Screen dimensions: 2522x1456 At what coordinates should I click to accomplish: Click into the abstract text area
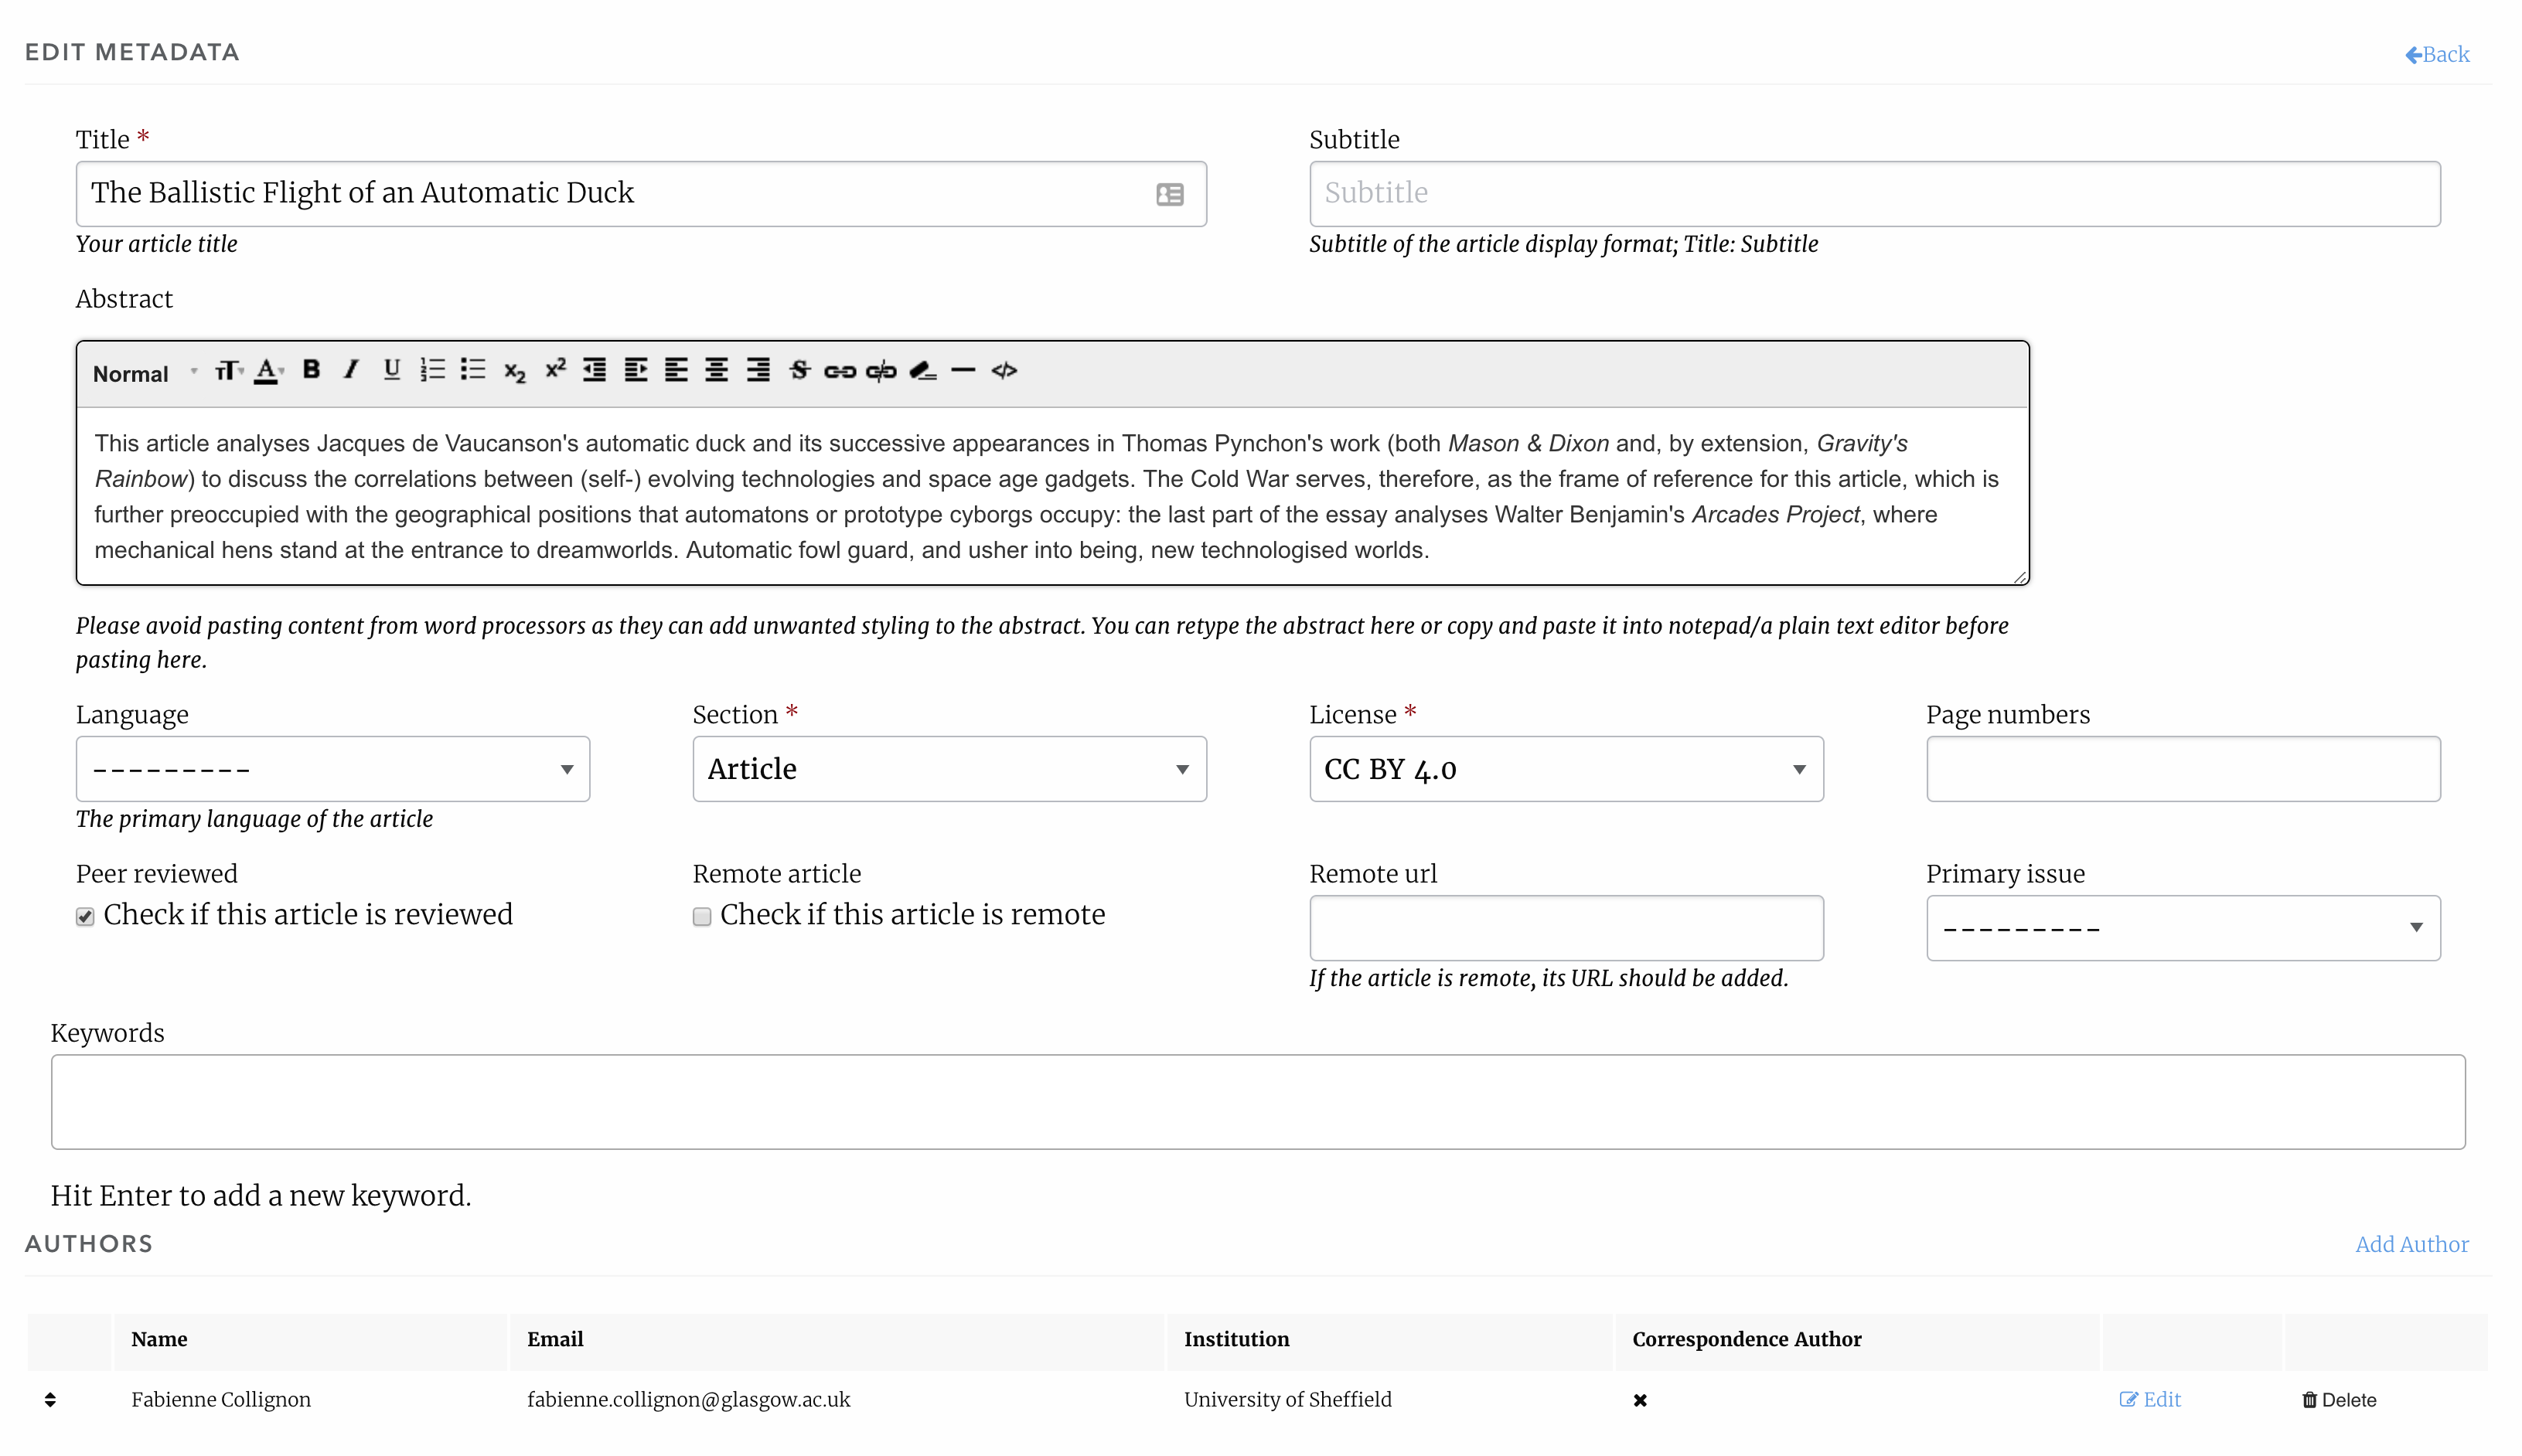click(1052, 496)
